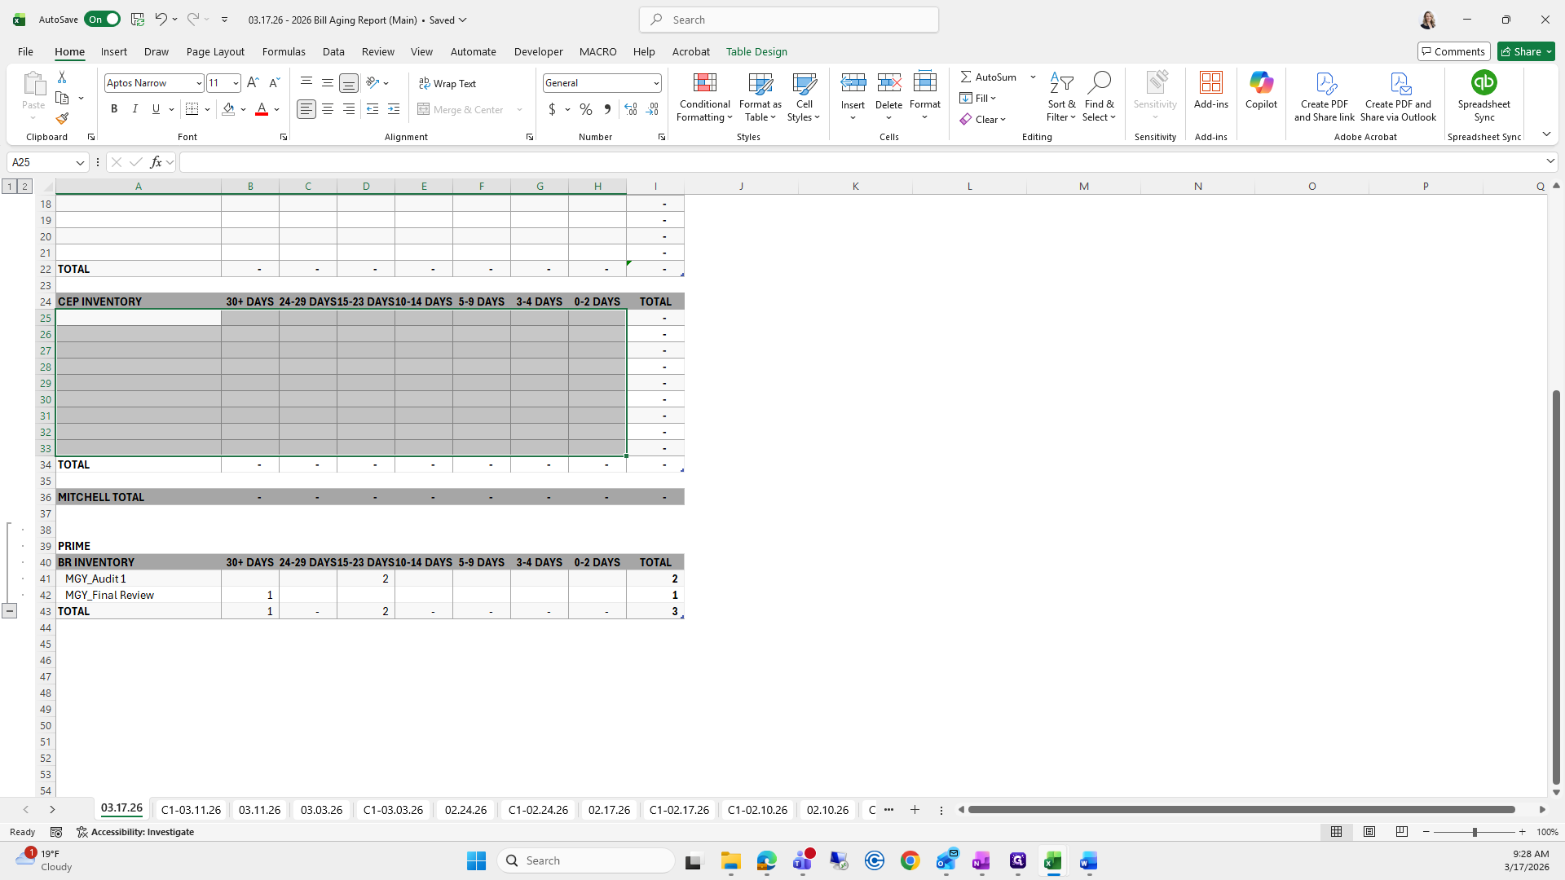Click the Accounting Number Format dollar icon
The height and width of the screenshot is (880, 1565).
tap(552, 109)
